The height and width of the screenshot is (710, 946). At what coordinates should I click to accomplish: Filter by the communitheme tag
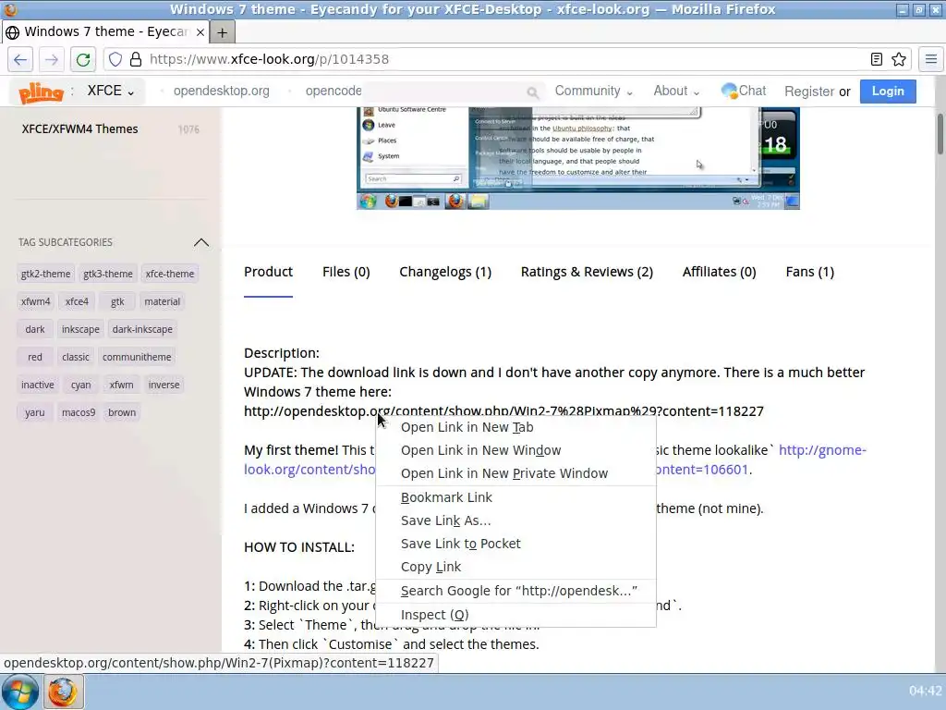[137, 357]
